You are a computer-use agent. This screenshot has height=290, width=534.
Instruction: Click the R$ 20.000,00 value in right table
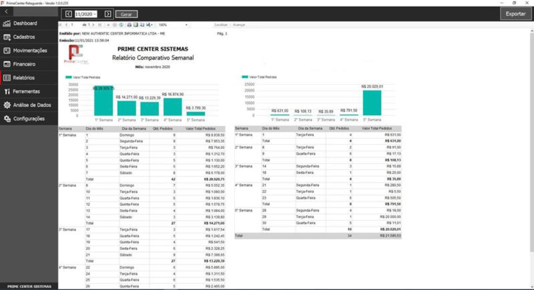click(x=390, y=217)
